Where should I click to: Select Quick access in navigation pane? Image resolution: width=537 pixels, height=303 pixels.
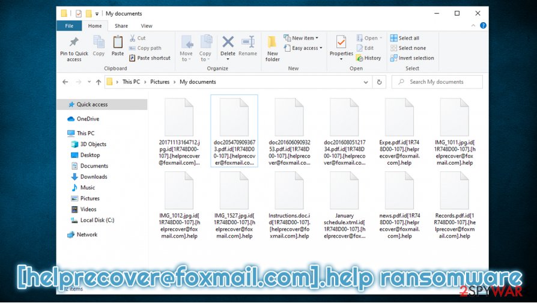tap(102, 105)
